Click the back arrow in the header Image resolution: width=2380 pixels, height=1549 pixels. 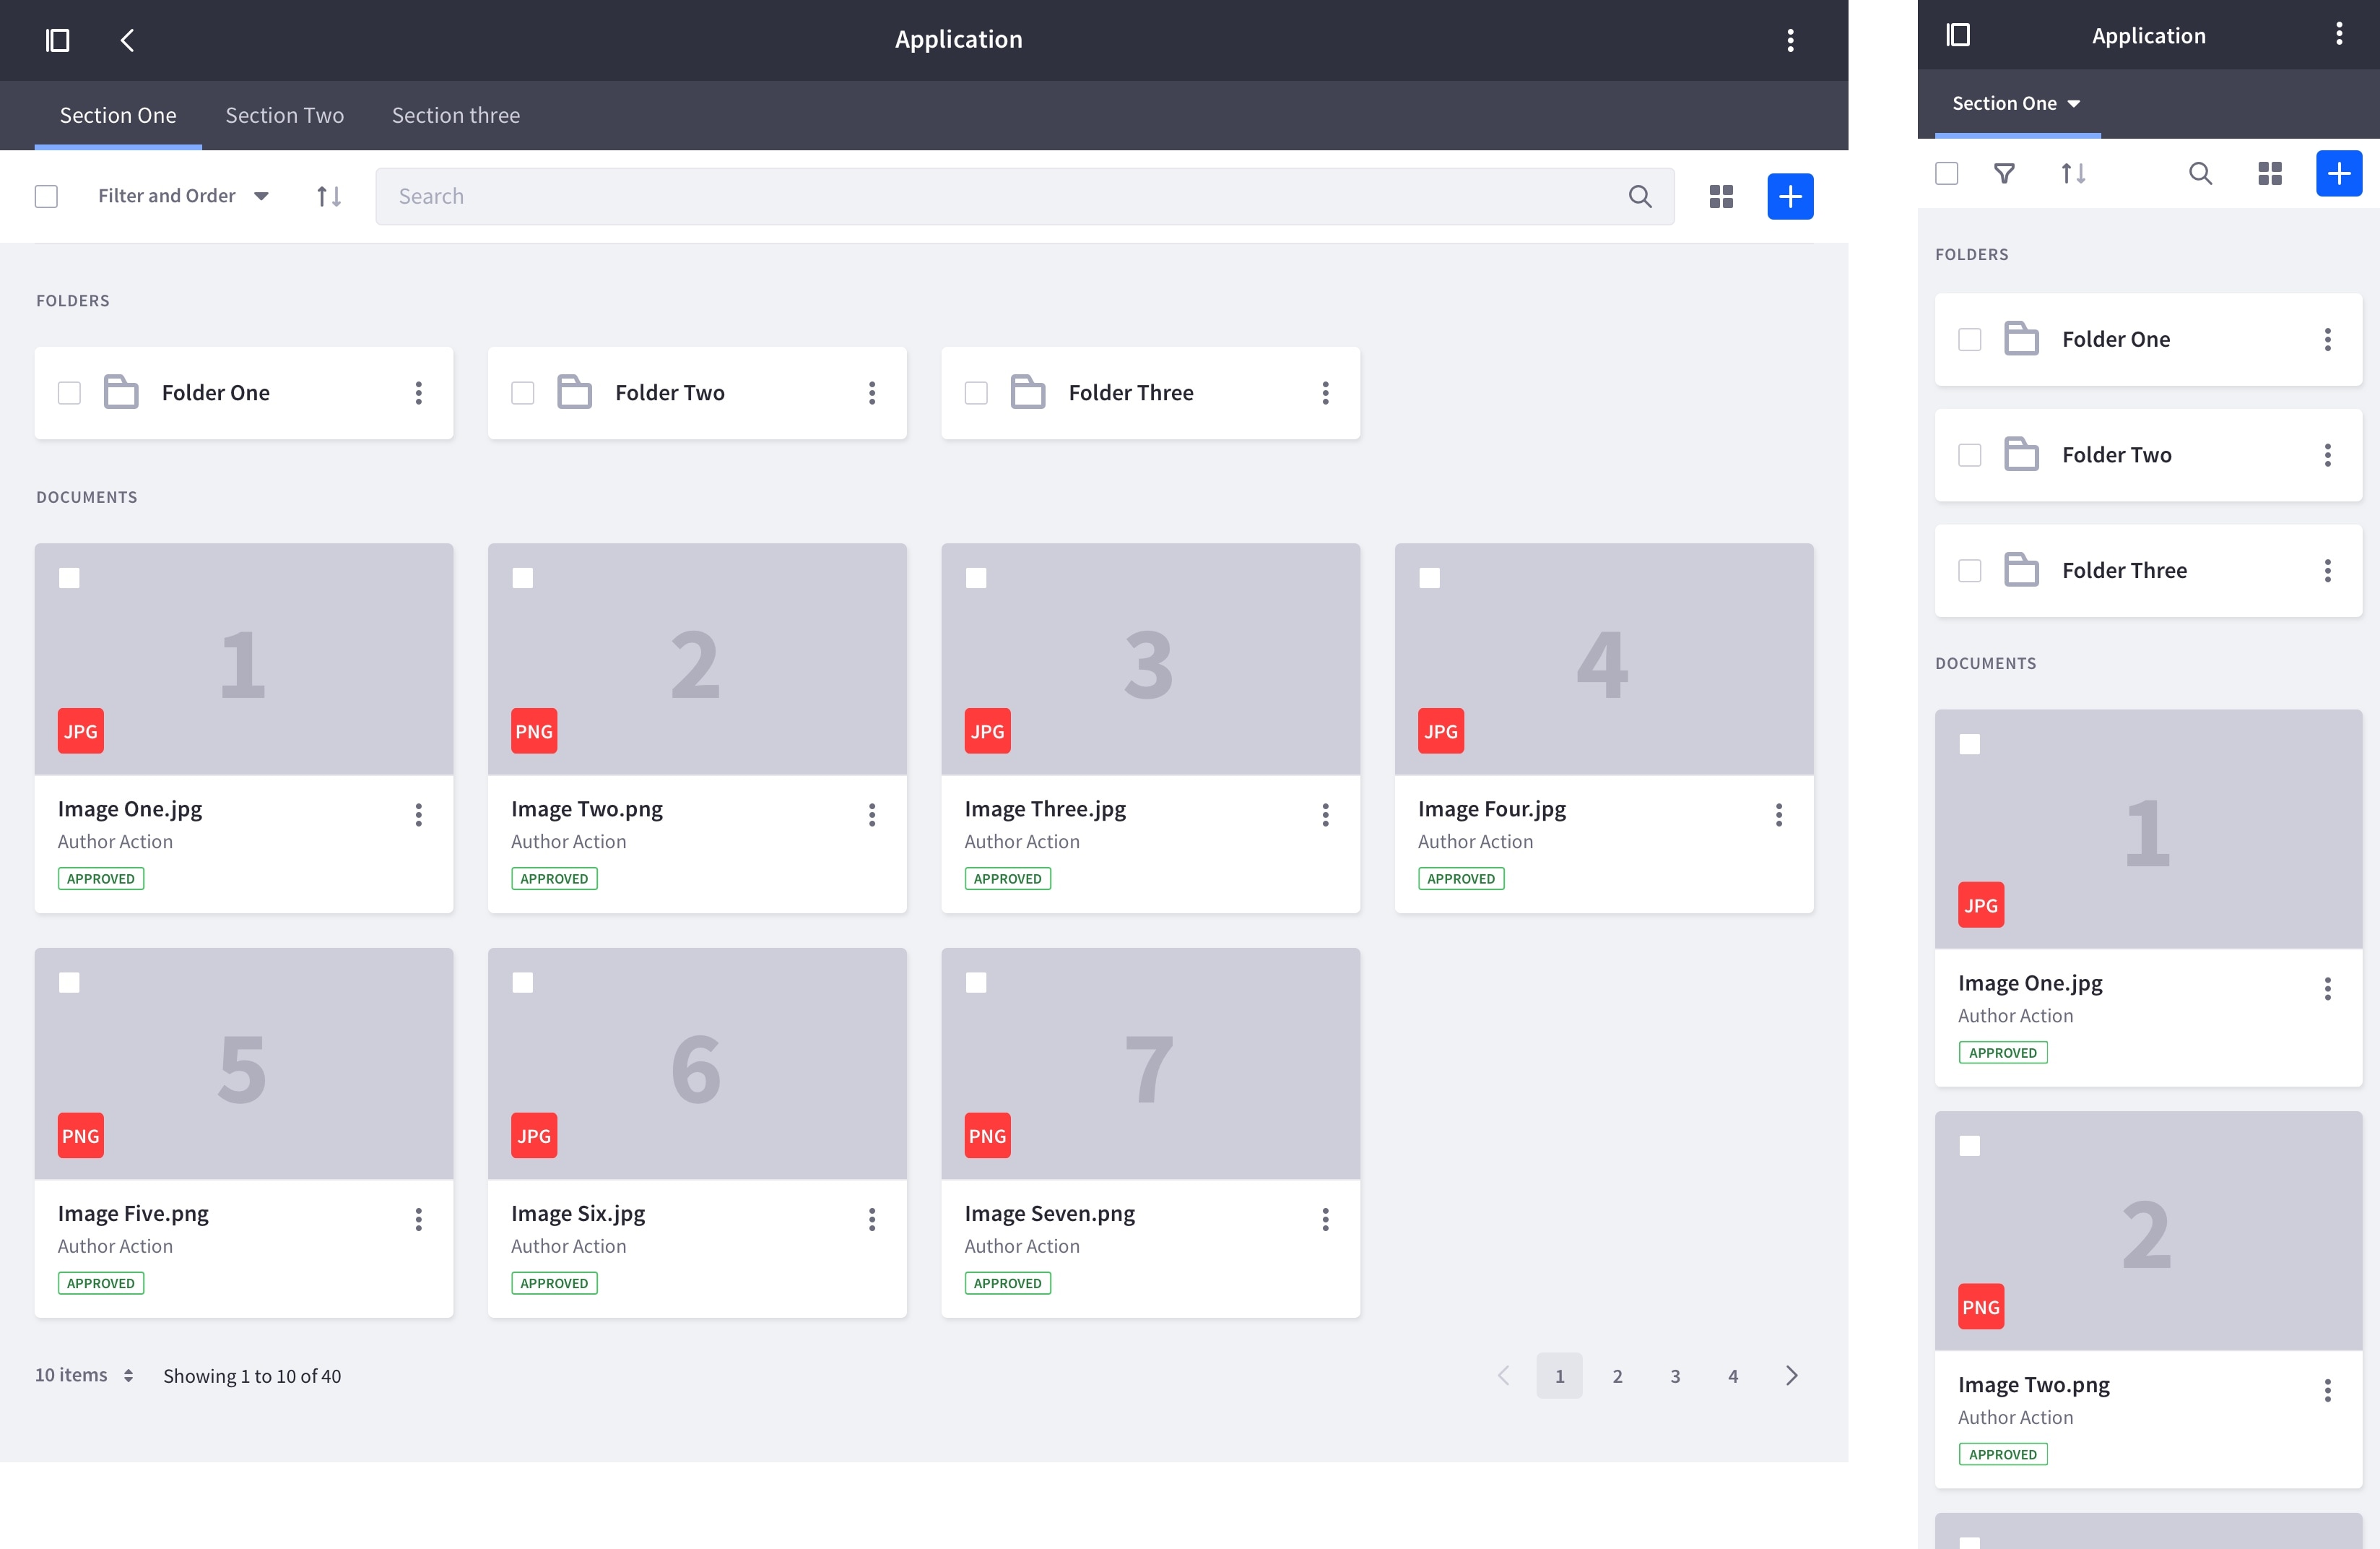127,40
